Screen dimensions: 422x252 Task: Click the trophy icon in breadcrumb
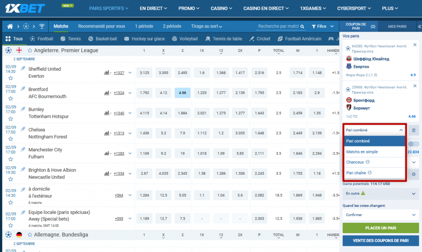pyautogui.click(x=42, y=26)
